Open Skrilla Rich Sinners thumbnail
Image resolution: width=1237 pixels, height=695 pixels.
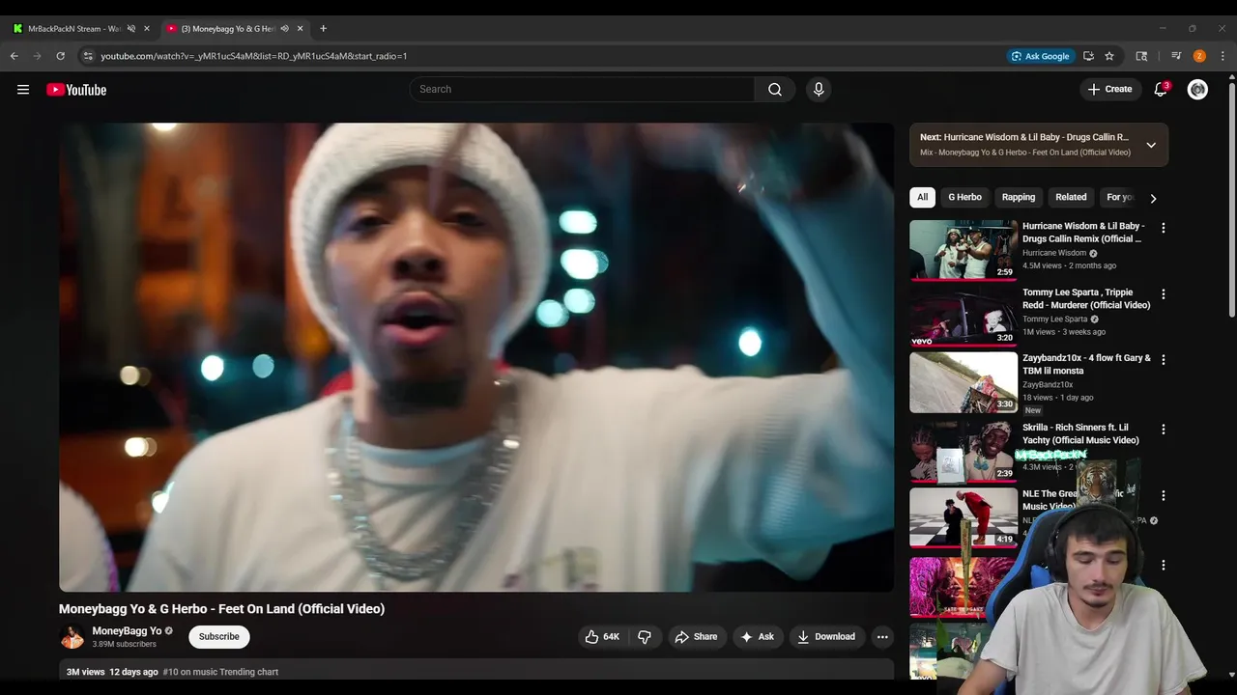[x=964, y=451]
